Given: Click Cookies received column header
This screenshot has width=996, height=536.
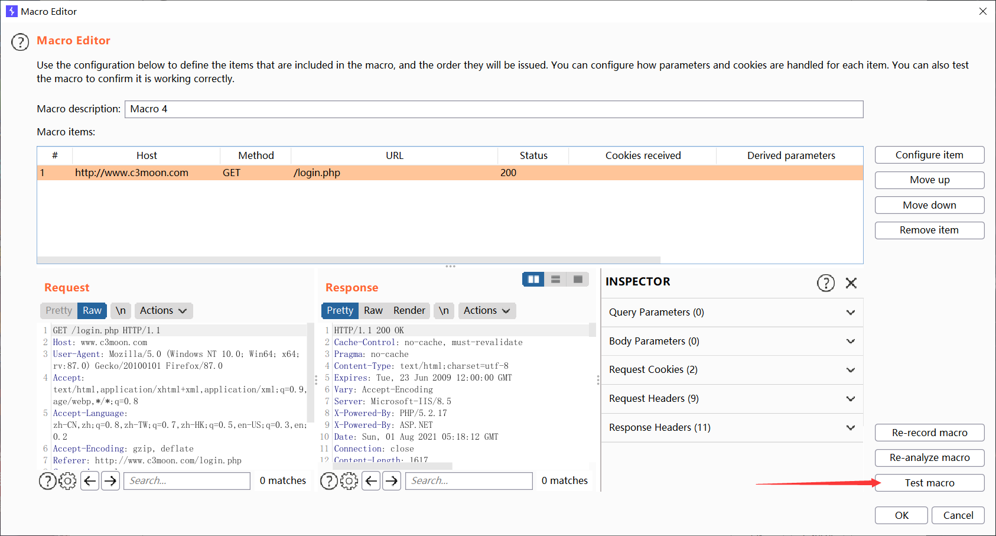Looking at the screenshot, I should pos(643,156).
